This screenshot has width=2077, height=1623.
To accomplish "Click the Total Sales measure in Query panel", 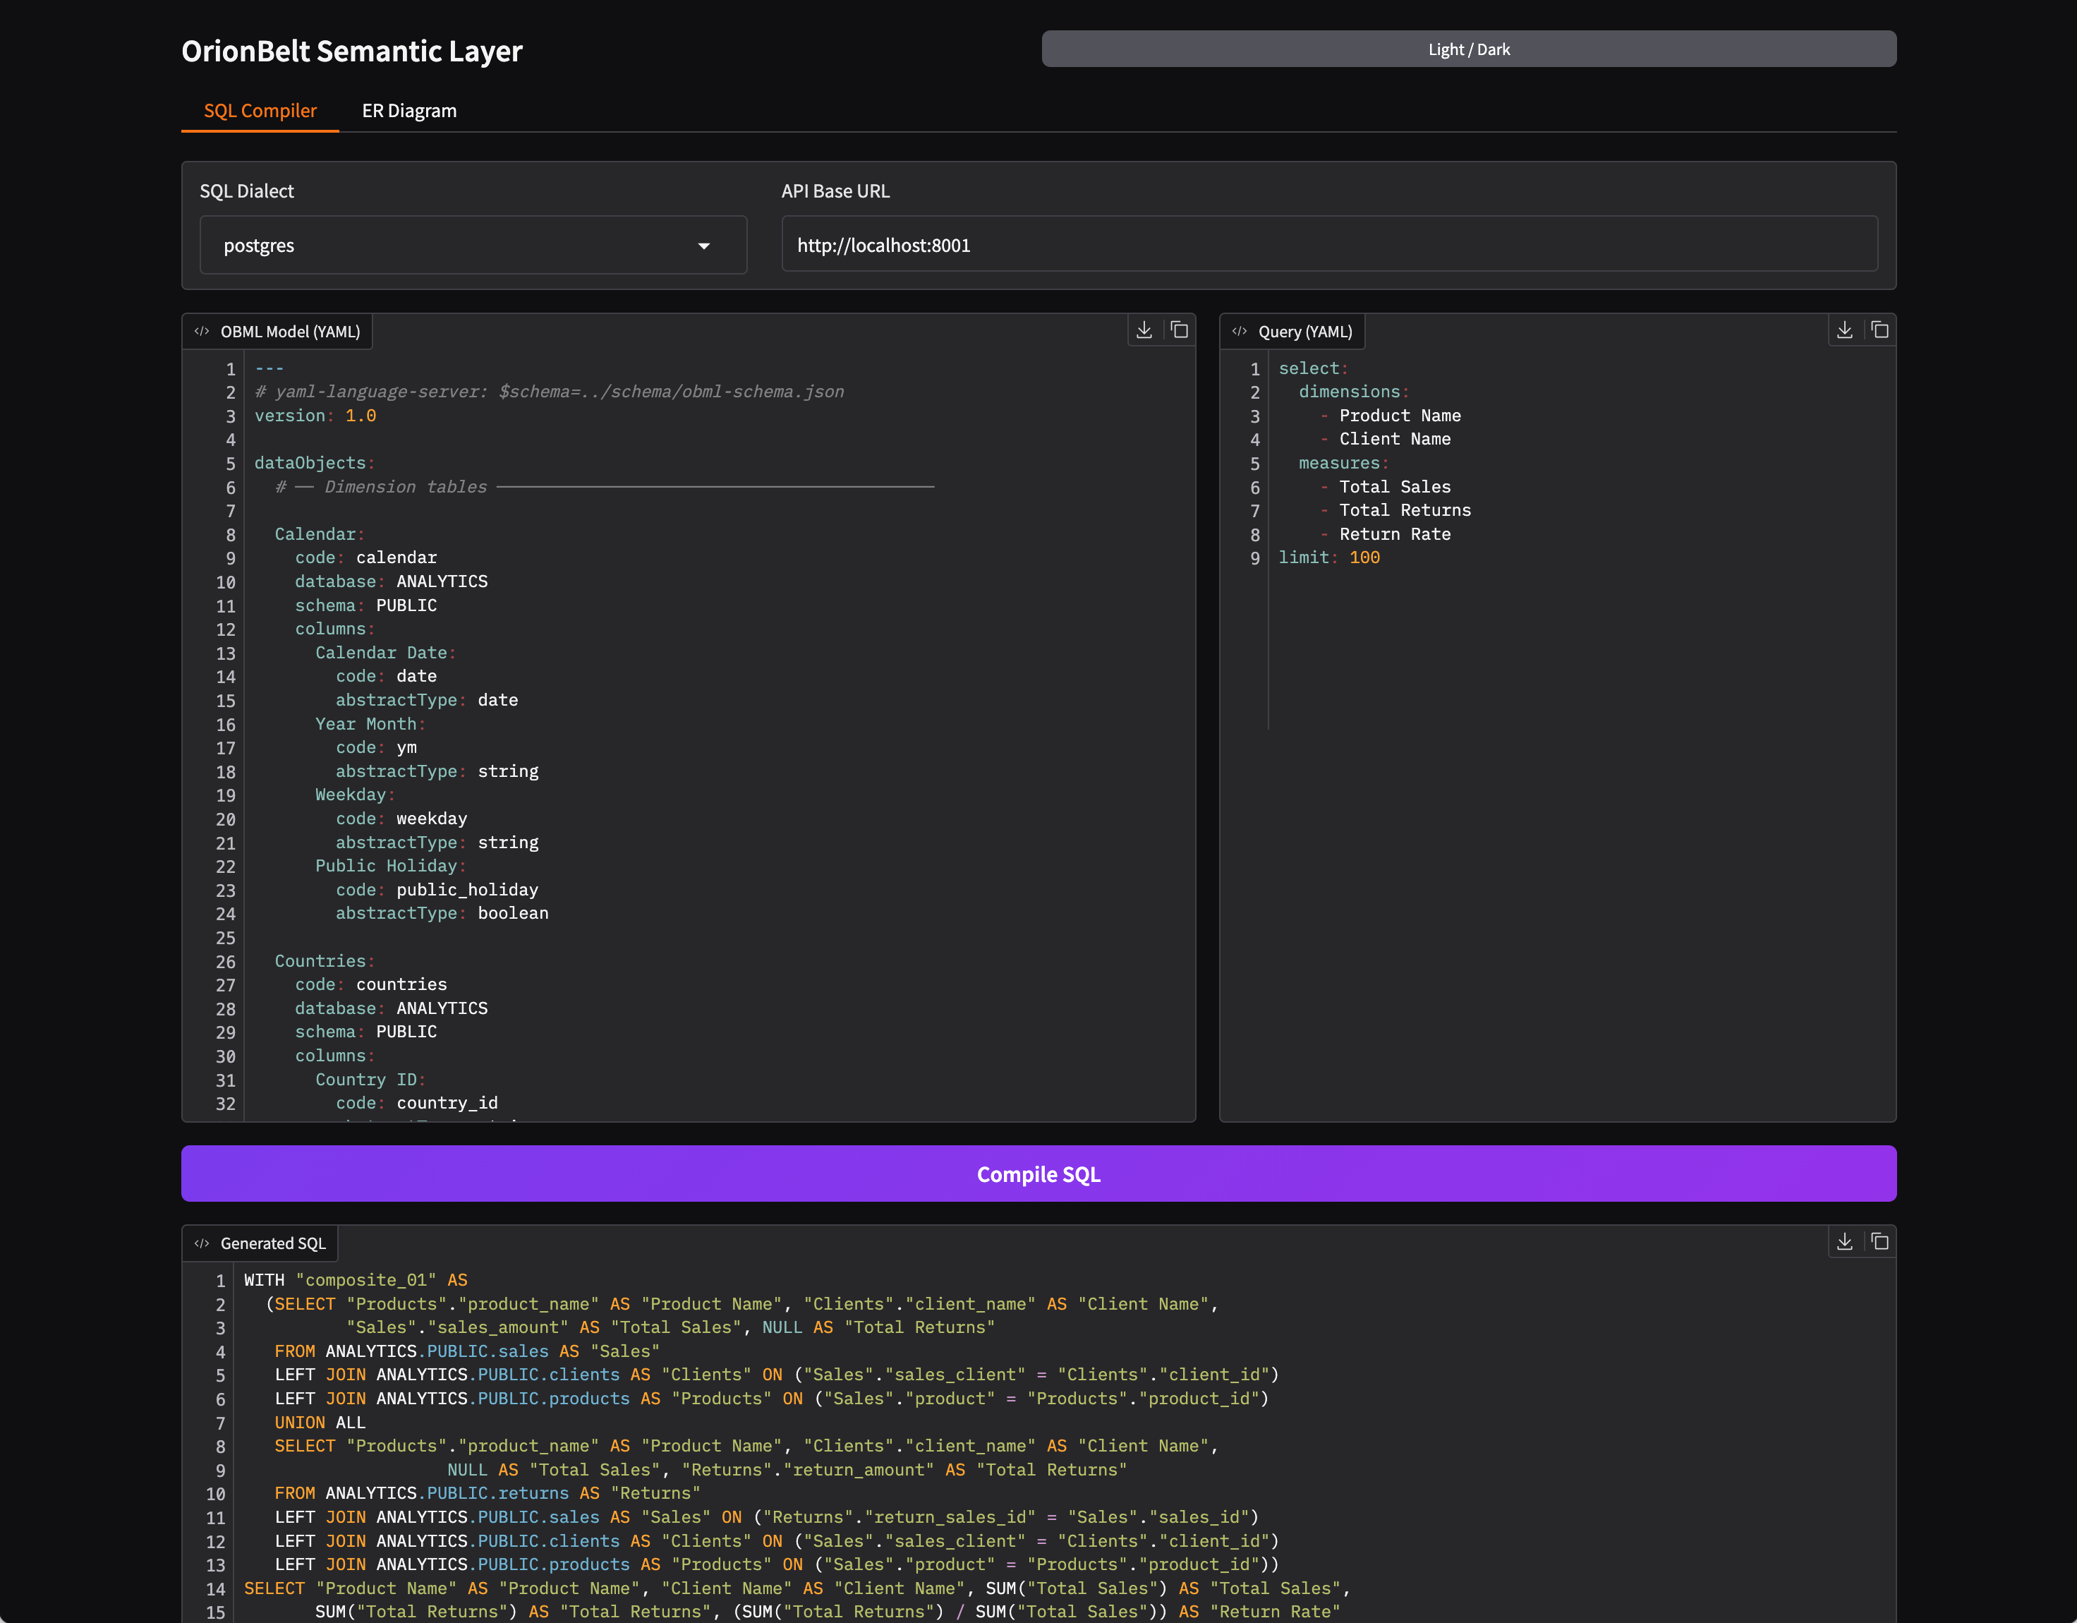I will (x=1394, y=486).
